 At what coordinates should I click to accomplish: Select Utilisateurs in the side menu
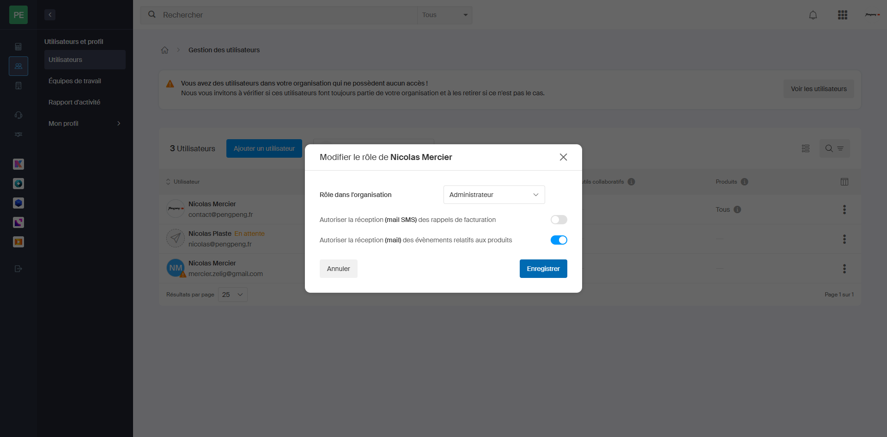click(x=85, y=60)
